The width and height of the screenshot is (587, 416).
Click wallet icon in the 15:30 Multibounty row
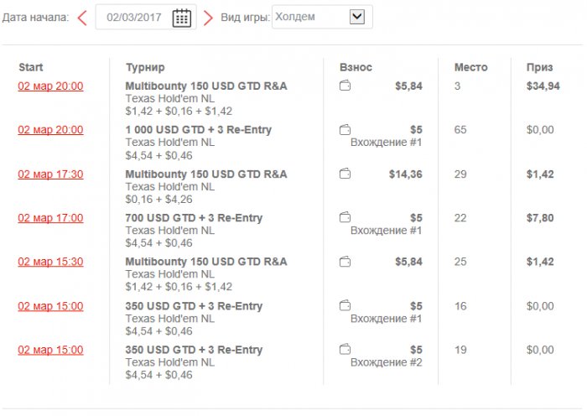pos(345,262)
